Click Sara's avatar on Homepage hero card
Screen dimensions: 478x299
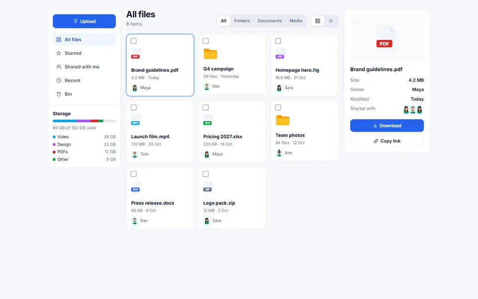point(279,88)
